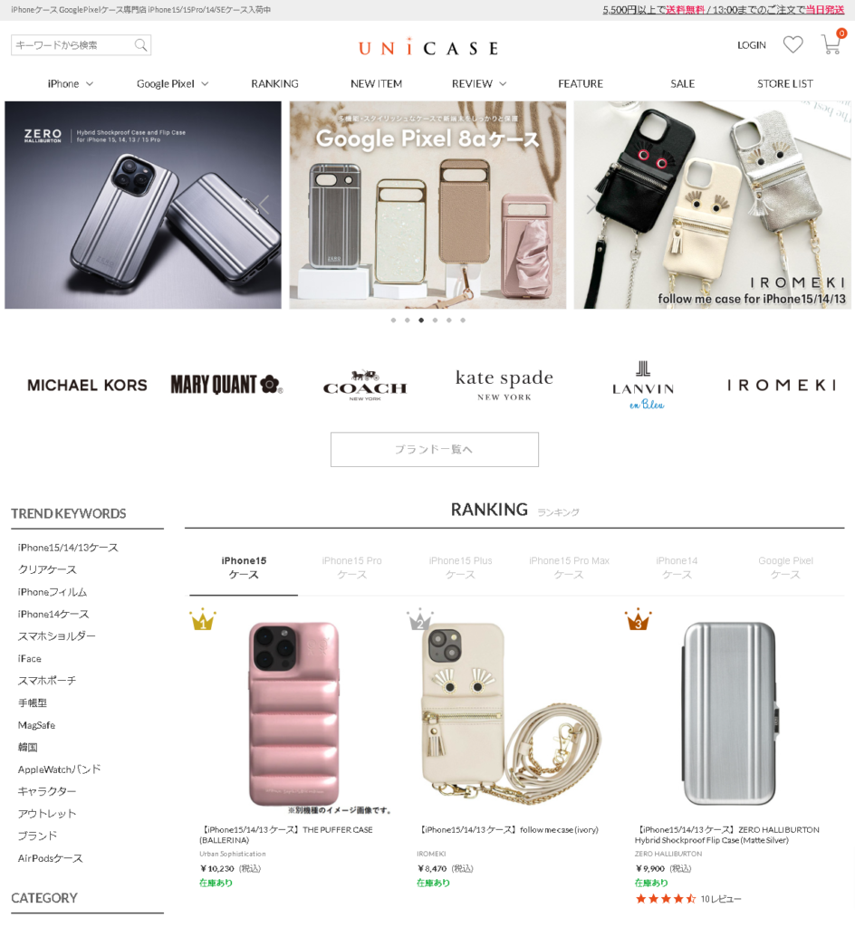This screenshot has width=855, height=927.
Task: Open the LOGIN link
Action: pyautogui.click(x=752, y=45)
